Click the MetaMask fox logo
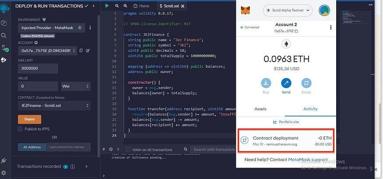Viewport: 383px width, 179px height. click(x=245, y=10)
